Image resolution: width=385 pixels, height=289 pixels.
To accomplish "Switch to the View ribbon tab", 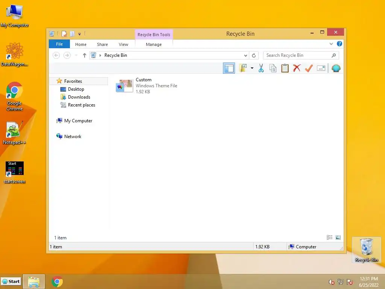I will tap(123, 44).
